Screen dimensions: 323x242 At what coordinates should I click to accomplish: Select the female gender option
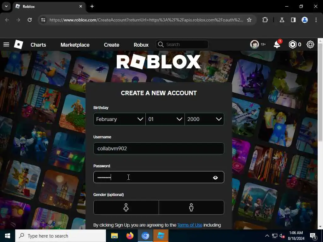pyautogui.click(x=126, y=207)
